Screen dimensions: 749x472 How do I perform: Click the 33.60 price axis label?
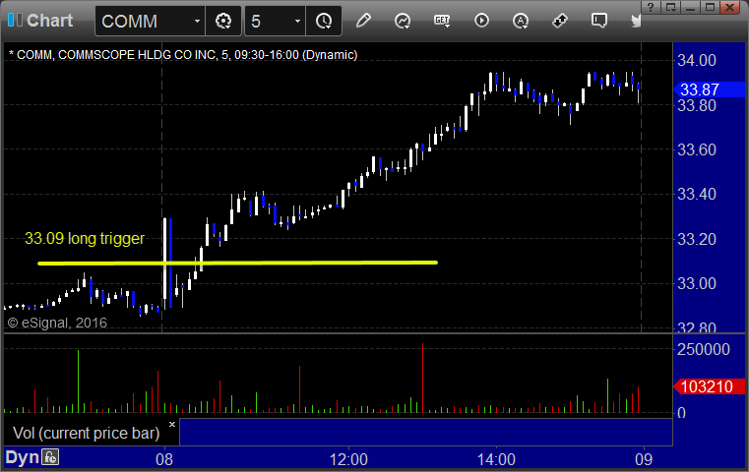pyautogui.click(x=697, y=149)
